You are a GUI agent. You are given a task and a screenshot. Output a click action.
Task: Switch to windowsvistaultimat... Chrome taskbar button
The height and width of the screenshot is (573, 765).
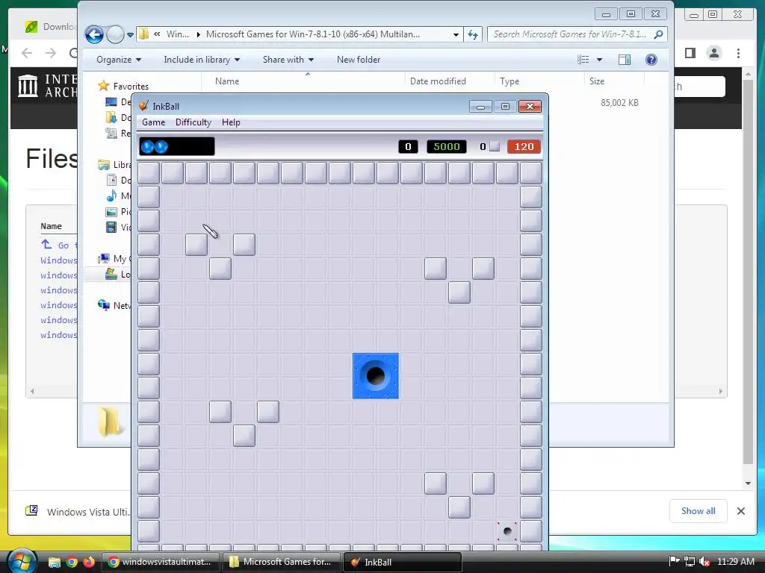pos(160,562)
